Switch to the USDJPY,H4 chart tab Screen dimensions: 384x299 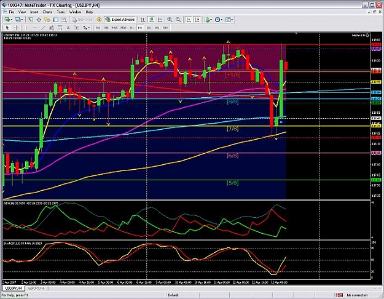click(14, 289)
